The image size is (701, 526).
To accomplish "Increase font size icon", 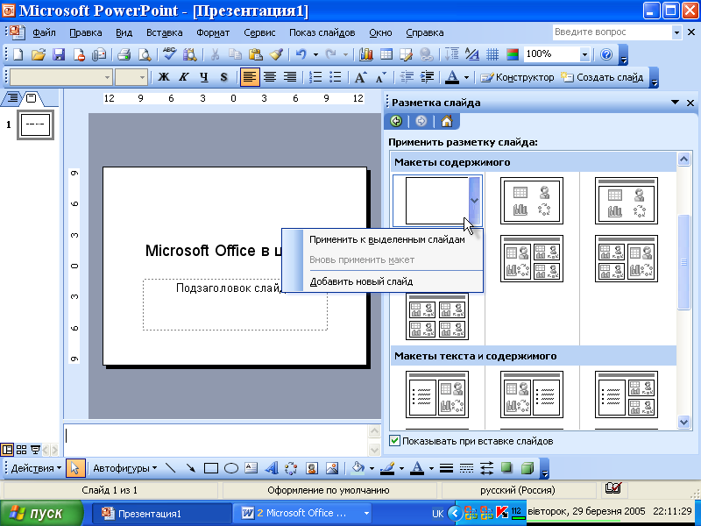I will pos(360,77).
